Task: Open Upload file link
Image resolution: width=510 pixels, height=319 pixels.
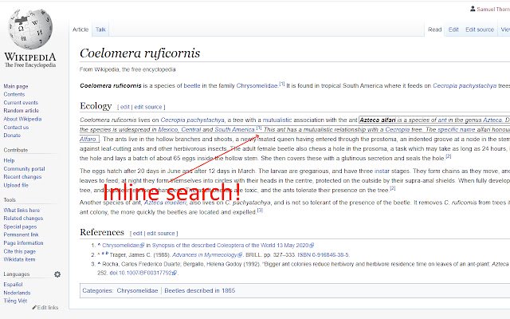Action: click(x=16, y=185)
